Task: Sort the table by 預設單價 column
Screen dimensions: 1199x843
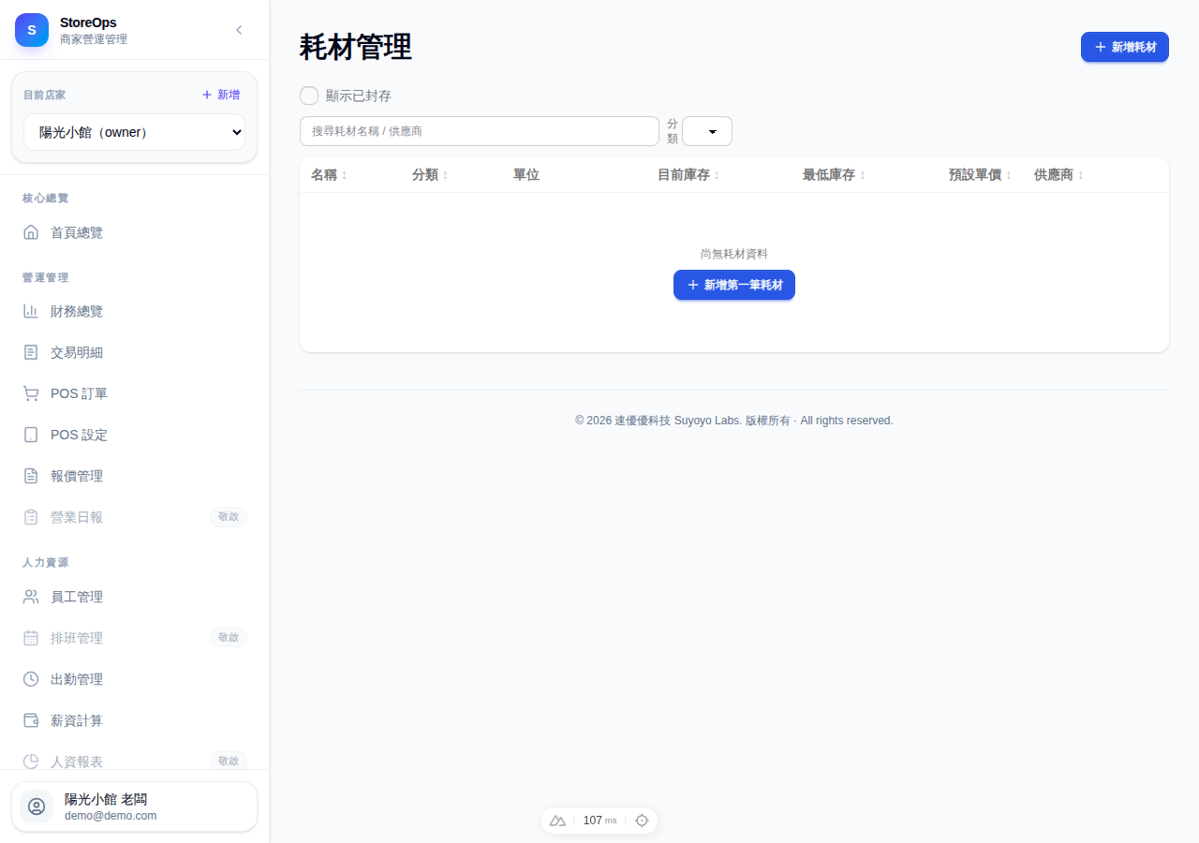Action: pyautogui.click(x=980, y=175)
